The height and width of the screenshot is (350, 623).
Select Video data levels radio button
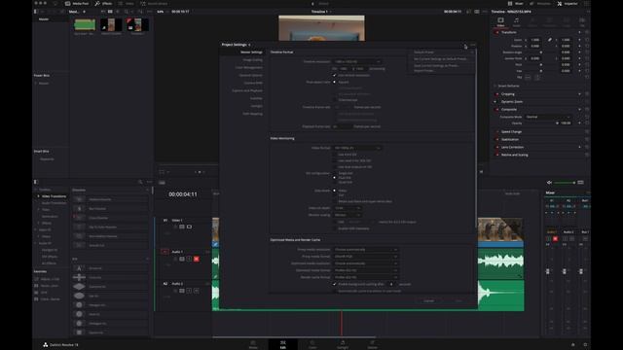tap(334, 191)
